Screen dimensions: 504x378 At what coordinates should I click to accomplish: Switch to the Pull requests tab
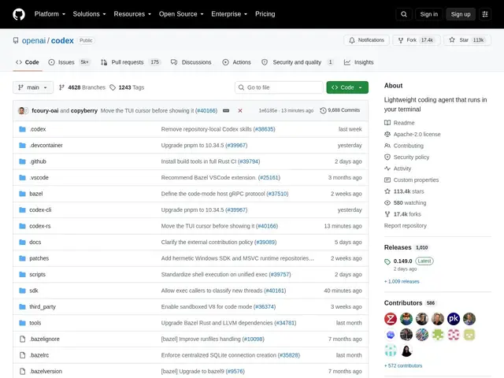pos(131,62)
